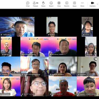99x99 pixels.
Task: Raise your hand in meeting
Action: [43, 4]
